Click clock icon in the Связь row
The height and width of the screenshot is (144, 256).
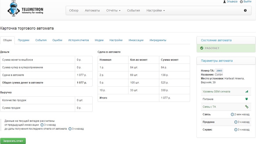232,114
